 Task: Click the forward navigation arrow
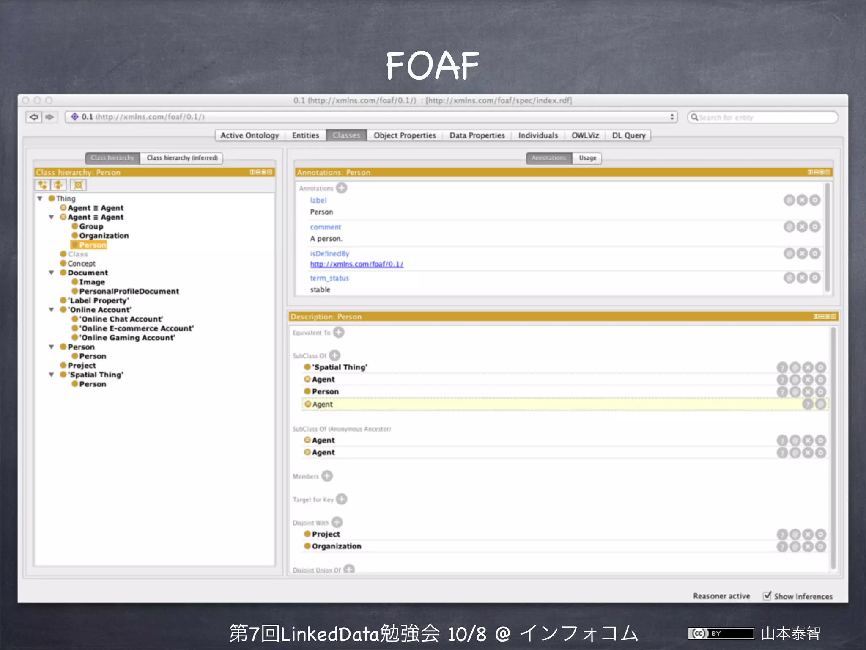coord(50,117)
